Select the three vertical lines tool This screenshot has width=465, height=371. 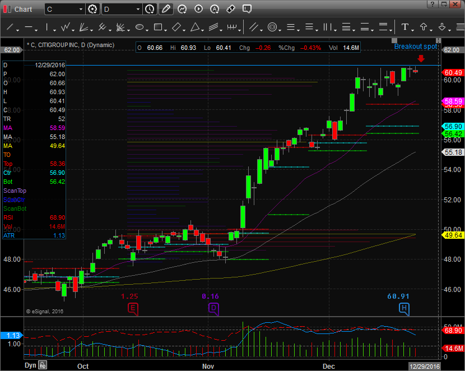click(x=327, y=27)
